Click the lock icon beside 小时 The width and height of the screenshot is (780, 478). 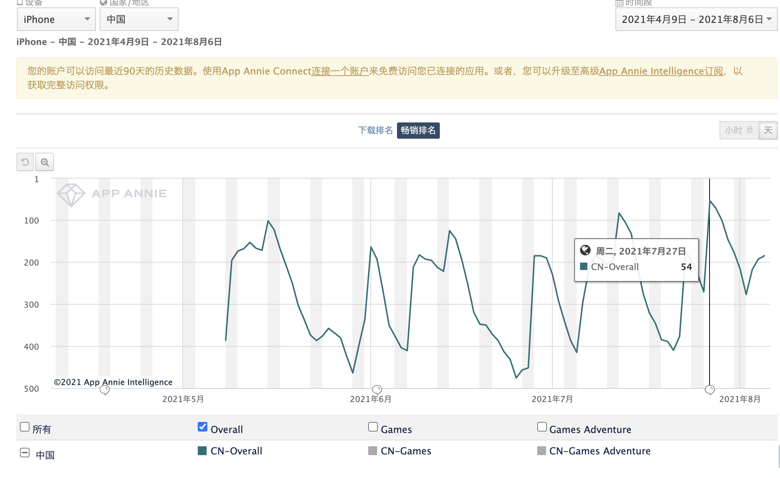(x=750, y=130)
